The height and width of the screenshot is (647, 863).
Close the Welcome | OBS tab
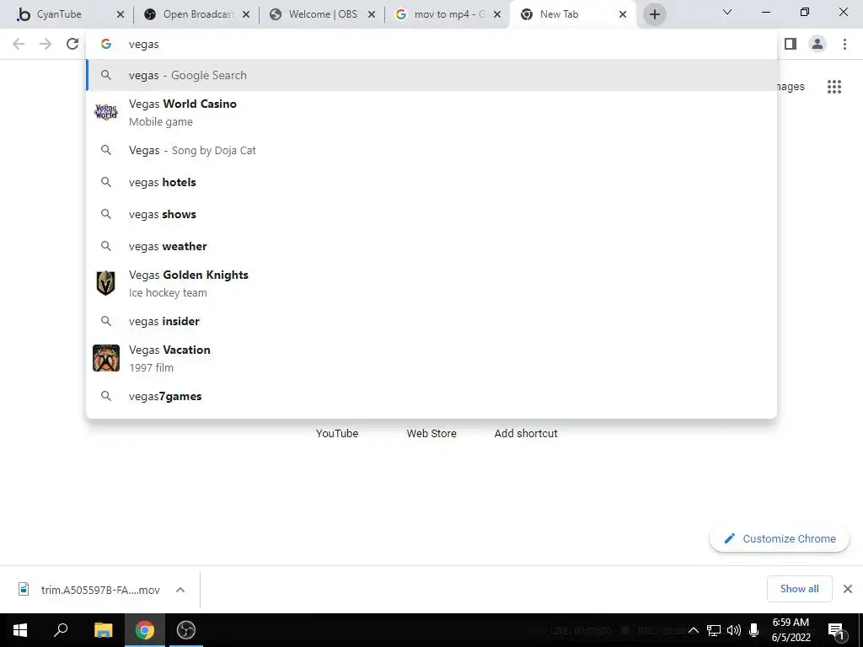coord(372,15)
